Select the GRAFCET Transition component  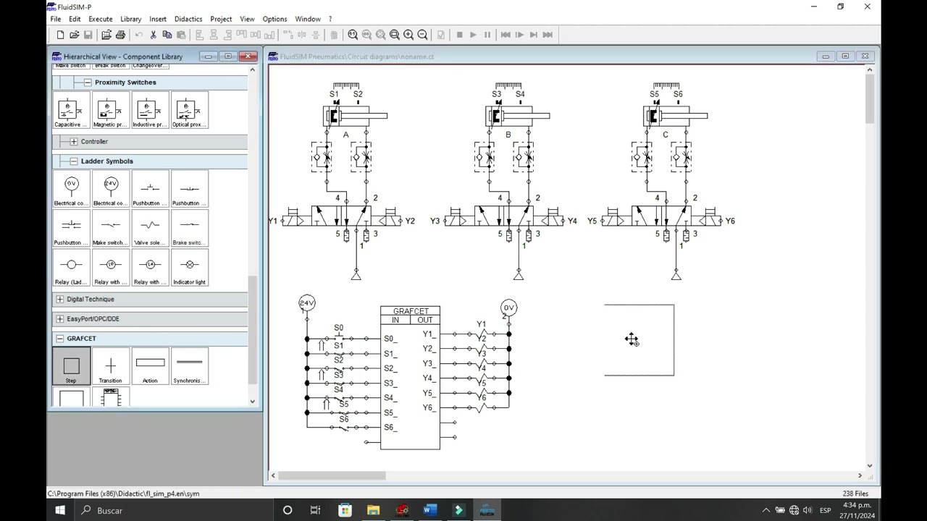coord(110,367)
